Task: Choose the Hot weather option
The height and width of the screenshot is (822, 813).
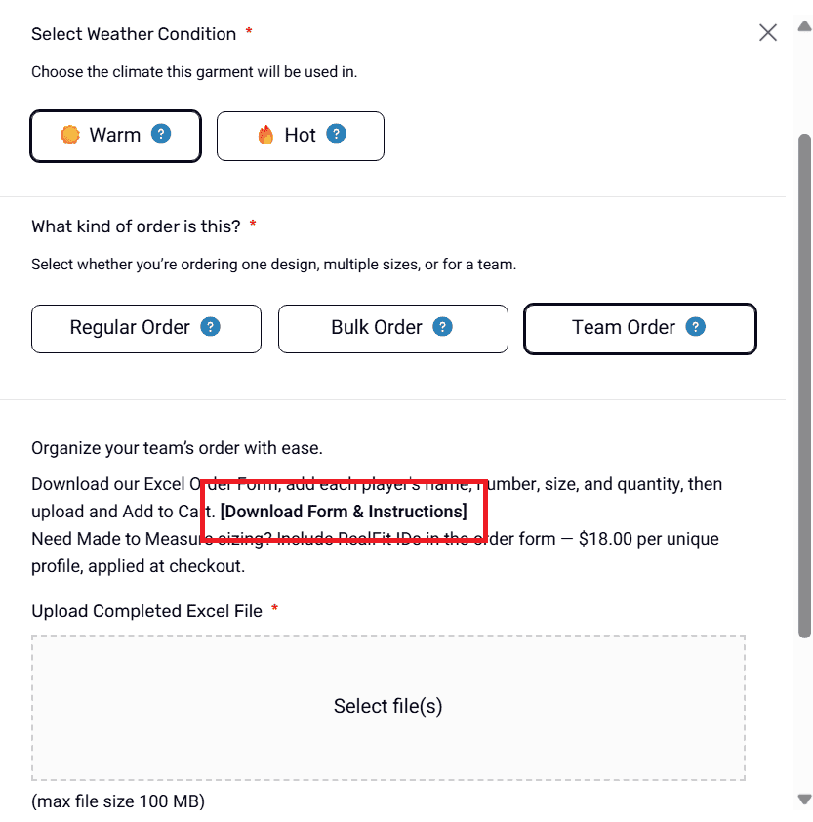Action: [x=300, y=135]
